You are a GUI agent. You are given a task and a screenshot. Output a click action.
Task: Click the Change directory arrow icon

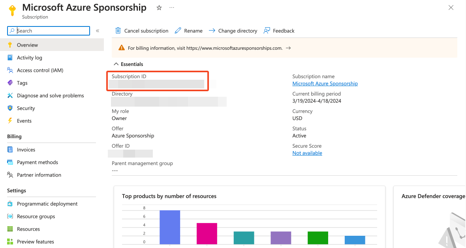tap(212, 30)
